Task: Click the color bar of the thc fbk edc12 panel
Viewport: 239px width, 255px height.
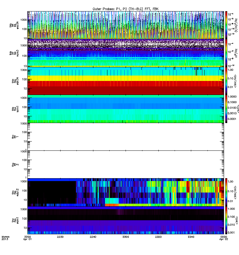Action: coord(226,193)
